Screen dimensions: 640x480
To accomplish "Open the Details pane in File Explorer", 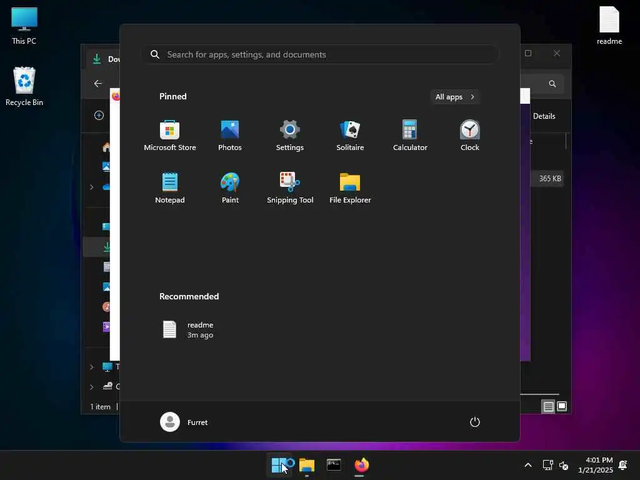I will tap(544, 116).
